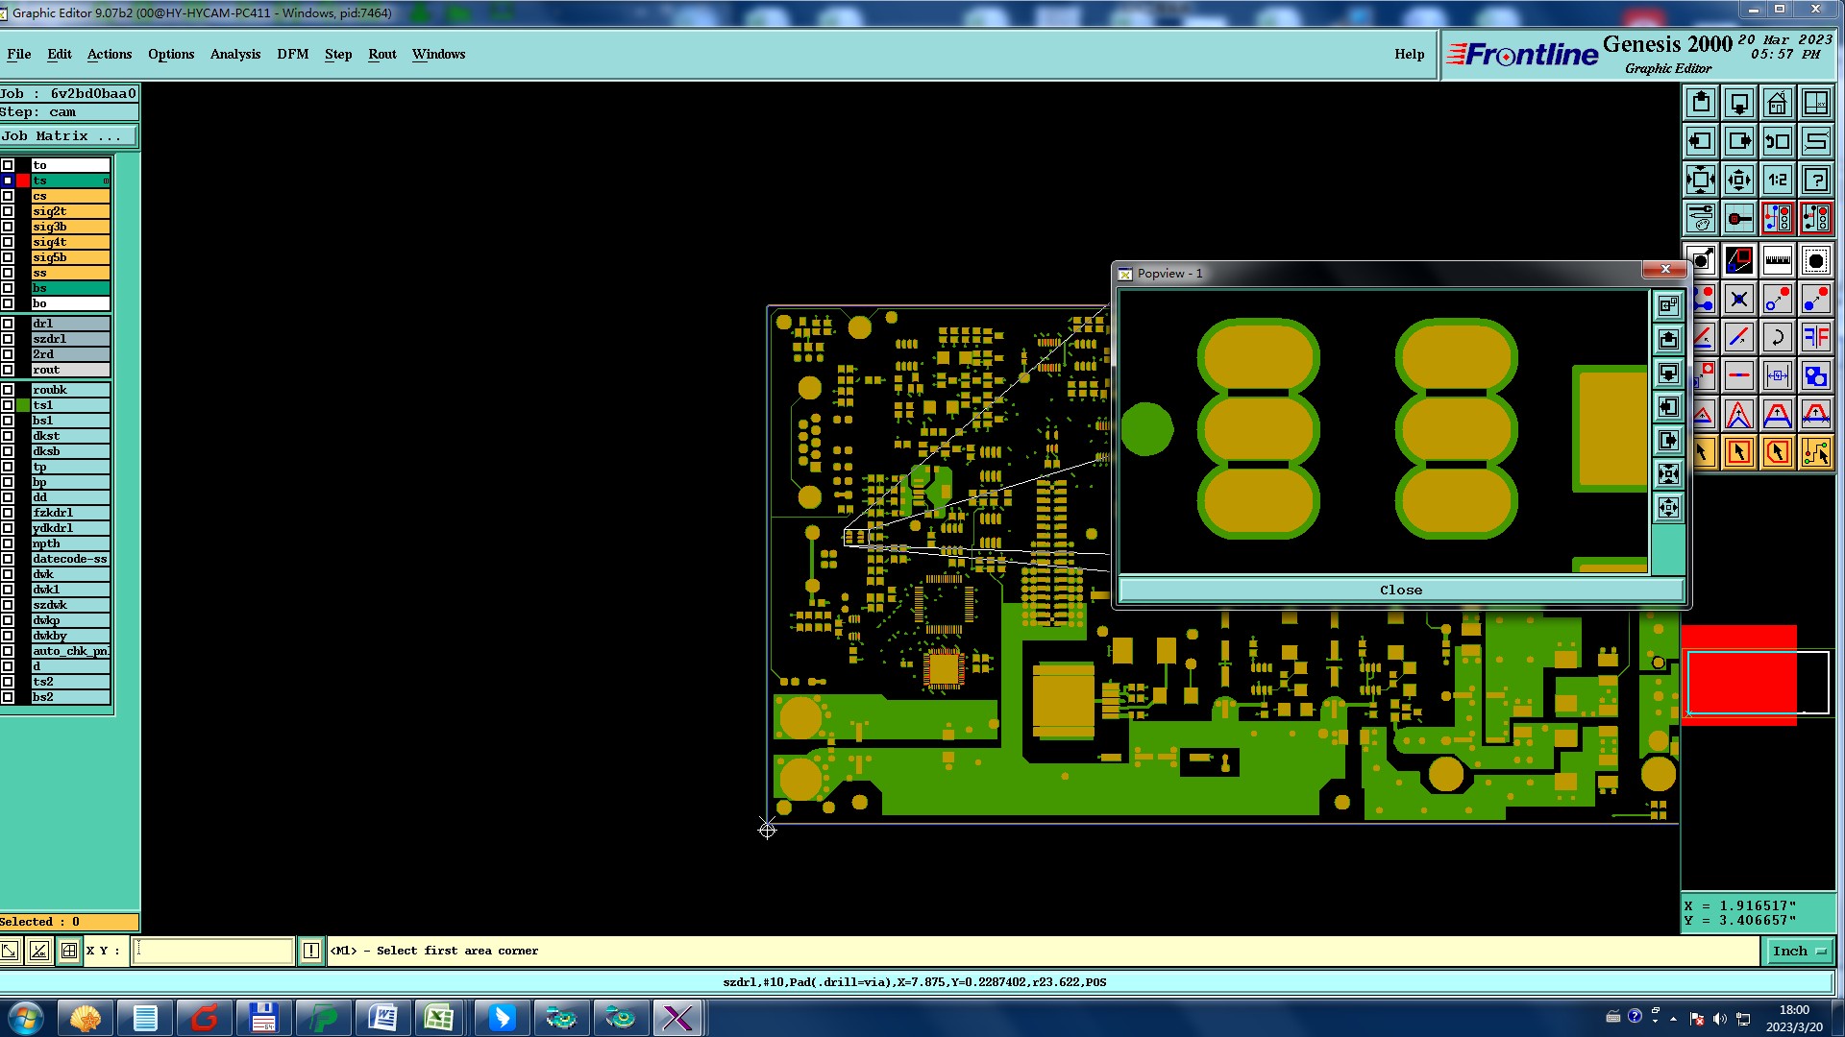Image resolution: width=1845 pixels, height=1037 pixels.
Task: Click the X Y coordinate input field
Action: pyautogui.click(x=212, y=951)
